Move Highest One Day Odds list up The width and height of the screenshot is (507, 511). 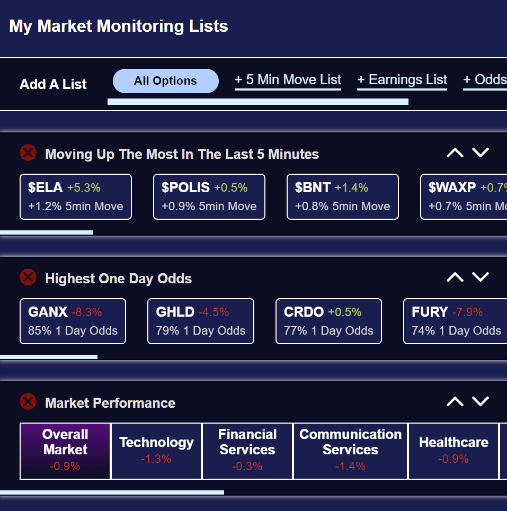[x=455, y=277]
